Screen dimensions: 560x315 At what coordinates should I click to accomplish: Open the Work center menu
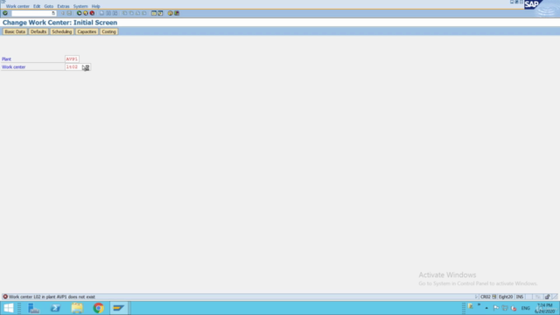pos(17,6)
